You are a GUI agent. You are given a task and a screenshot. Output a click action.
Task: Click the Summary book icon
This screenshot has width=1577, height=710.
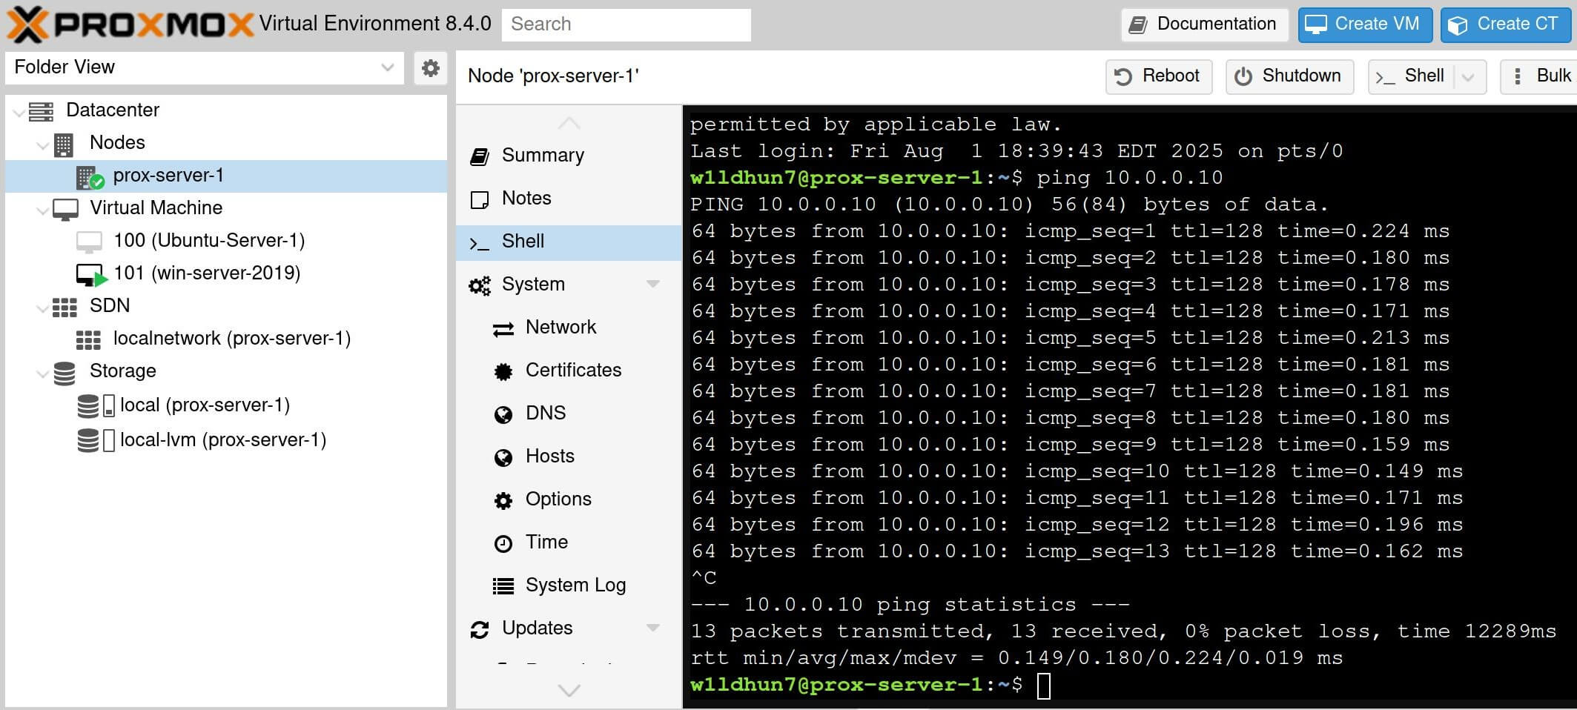[480, 156]
